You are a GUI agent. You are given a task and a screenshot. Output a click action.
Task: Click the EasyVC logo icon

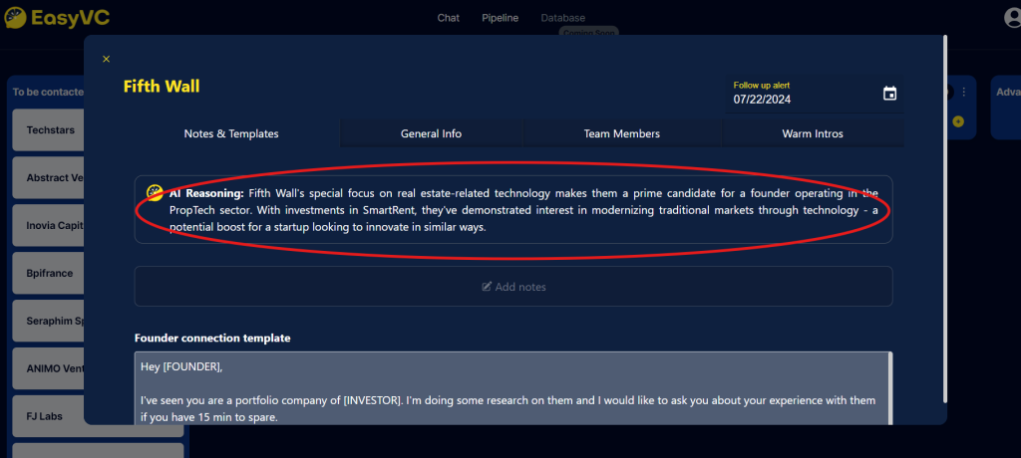pyautogui.click(x=15, y=18)
